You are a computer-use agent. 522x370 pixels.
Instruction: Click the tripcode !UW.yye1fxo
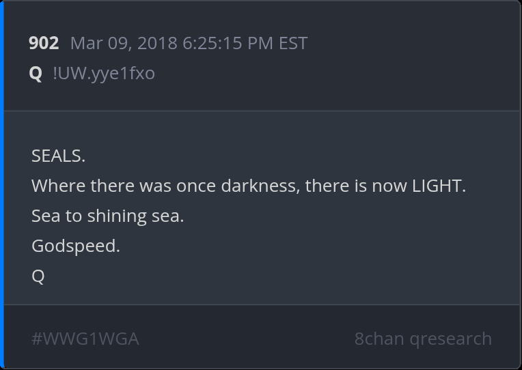pos(104,73)
